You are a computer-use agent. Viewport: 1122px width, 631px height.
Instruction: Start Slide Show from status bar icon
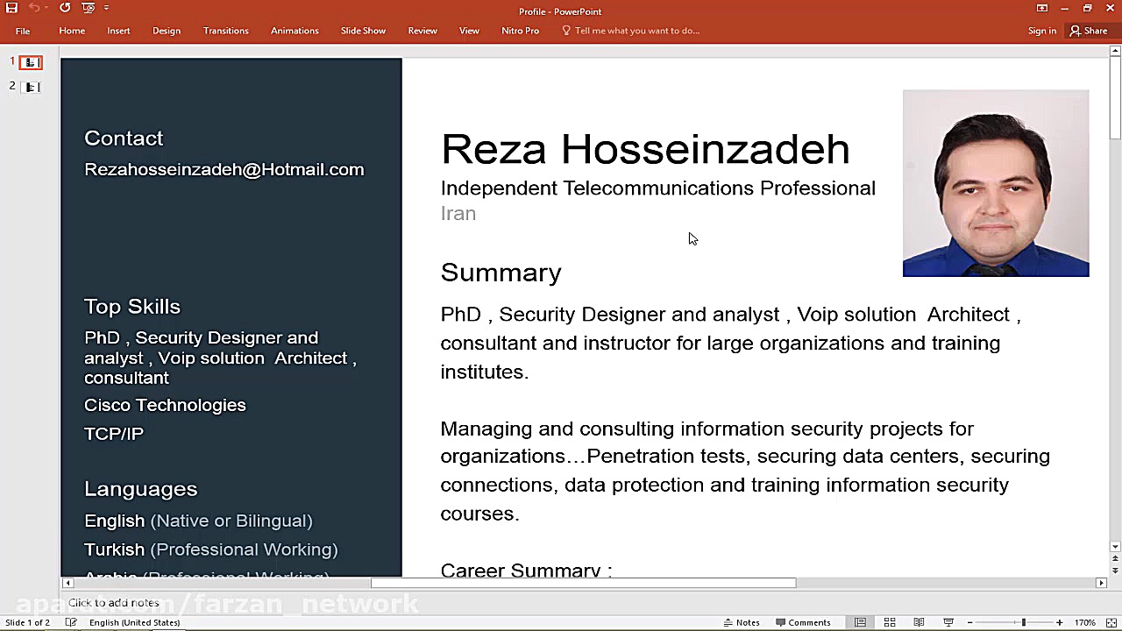[948, 622]
